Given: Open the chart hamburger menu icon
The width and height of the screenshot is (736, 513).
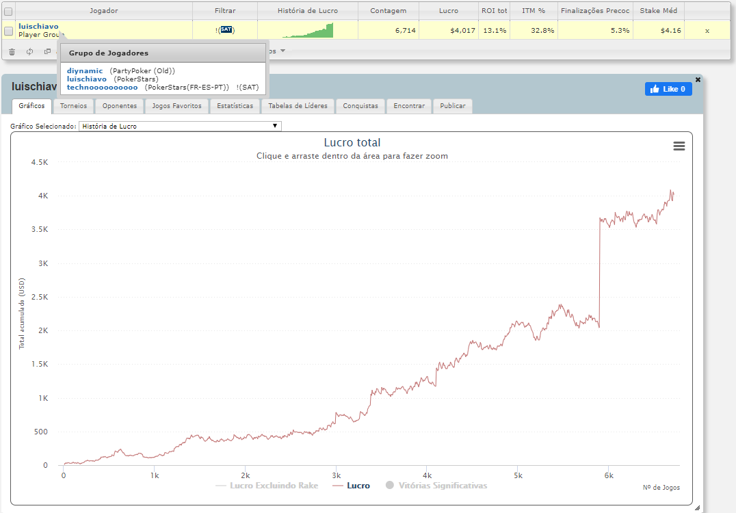Looking at the screenshot, I should [679, 146].
